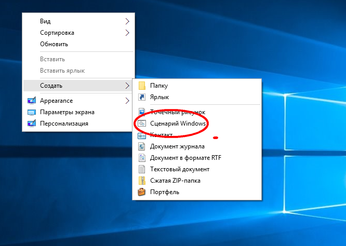
Task: Open Параметры экрана
Action: pyautogui.click(x=78, y=112)
